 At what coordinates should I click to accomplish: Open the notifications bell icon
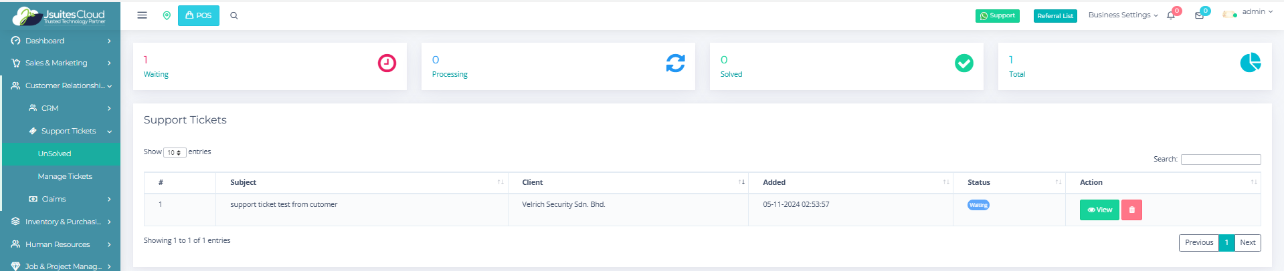click(1171, 15)
